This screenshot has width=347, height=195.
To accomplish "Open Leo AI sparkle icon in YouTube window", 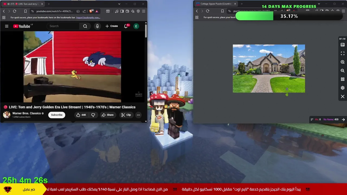I will point(133,11).
